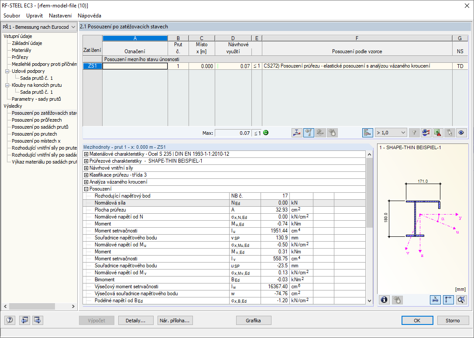Cancel with the Storno button
This screenshot has width=474, height=338.
tap(453, 321)
